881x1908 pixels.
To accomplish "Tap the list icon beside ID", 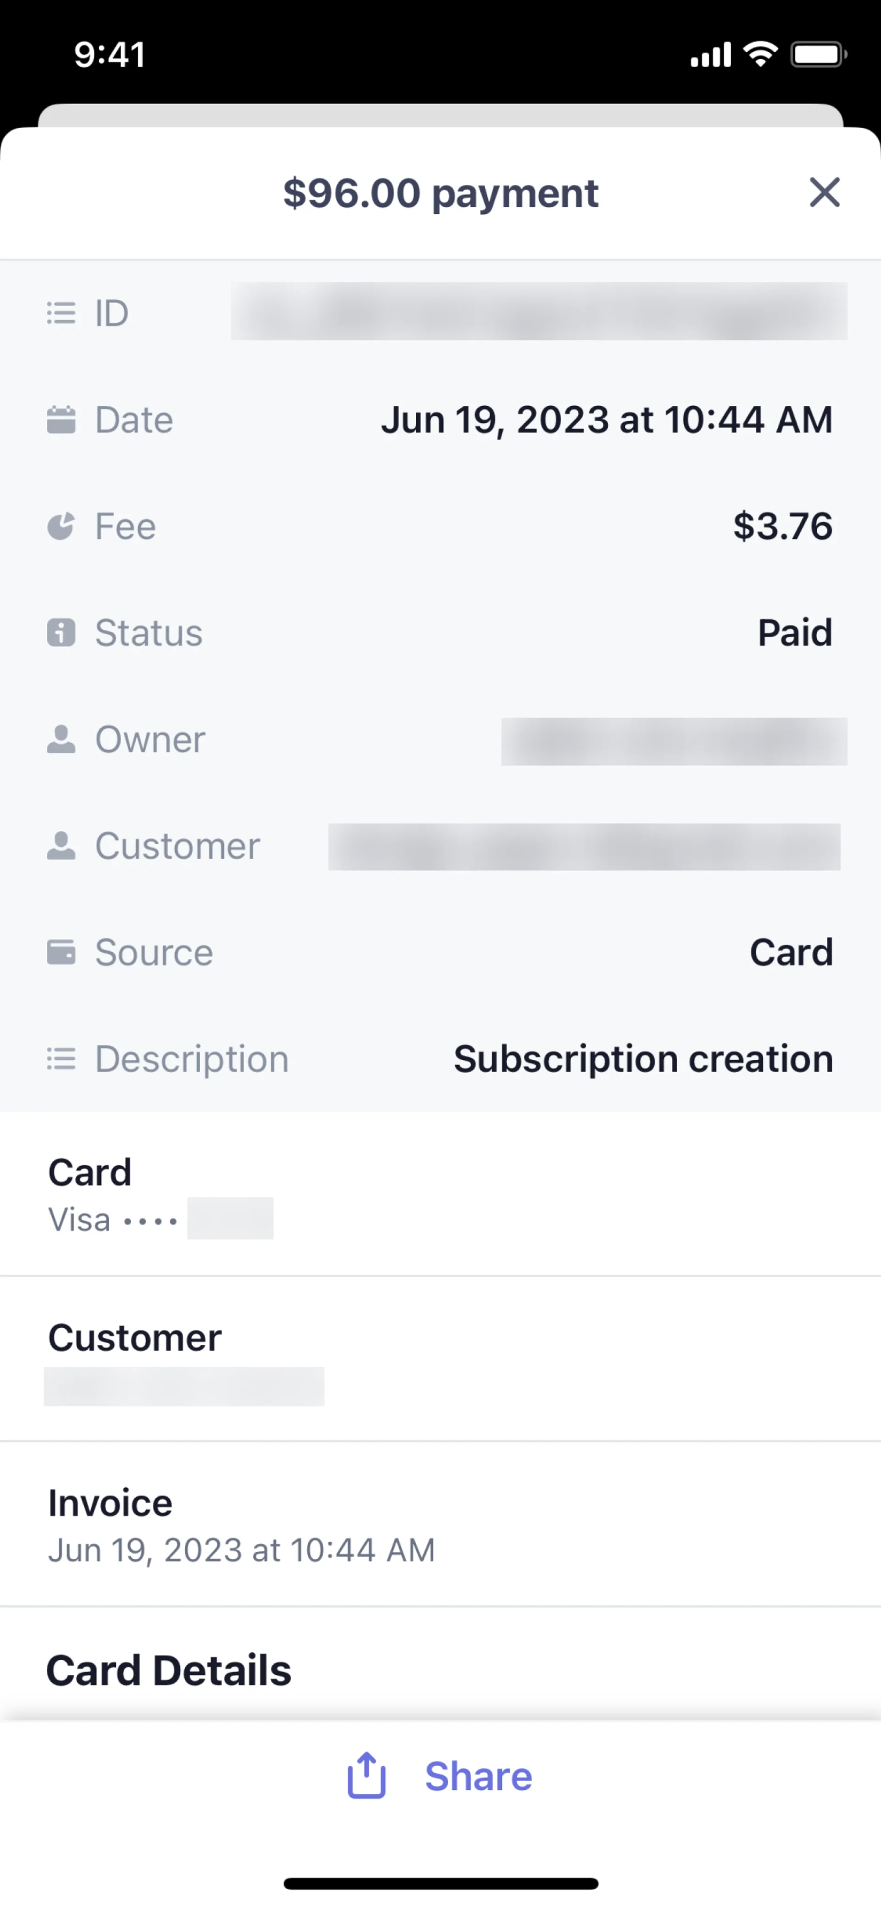I will click(61, 313).
